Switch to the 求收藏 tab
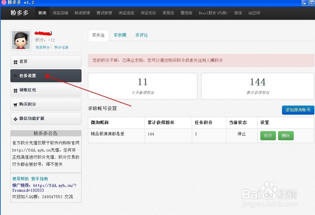Screen dimensions: 315x215 point(120,35)
